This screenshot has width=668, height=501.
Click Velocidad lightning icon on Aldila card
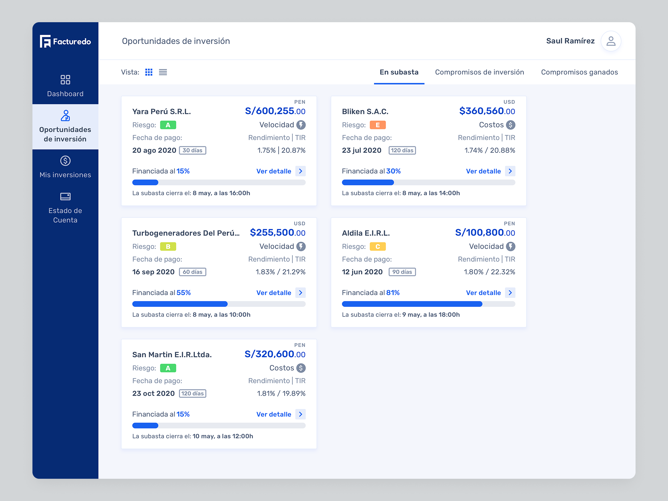pos(511,246)
